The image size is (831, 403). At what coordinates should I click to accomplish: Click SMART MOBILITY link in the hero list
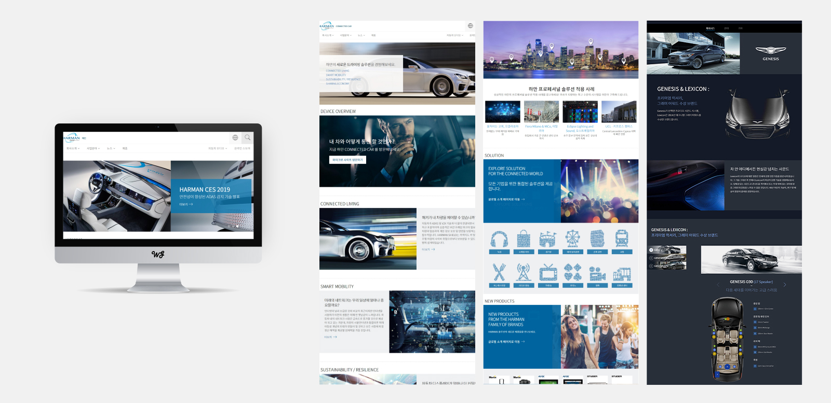click(x=336, y=75)
